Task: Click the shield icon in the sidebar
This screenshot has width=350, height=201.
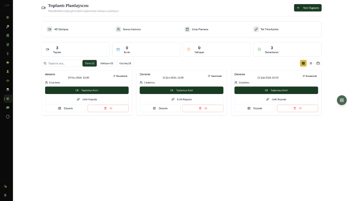Action: pyautogui.click(x=8, y=117)
